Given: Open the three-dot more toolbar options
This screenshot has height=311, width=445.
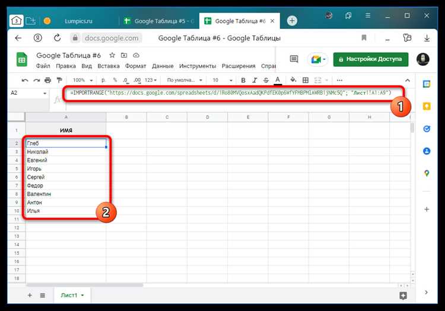Looking at the screenshot, I should point(339,81).
